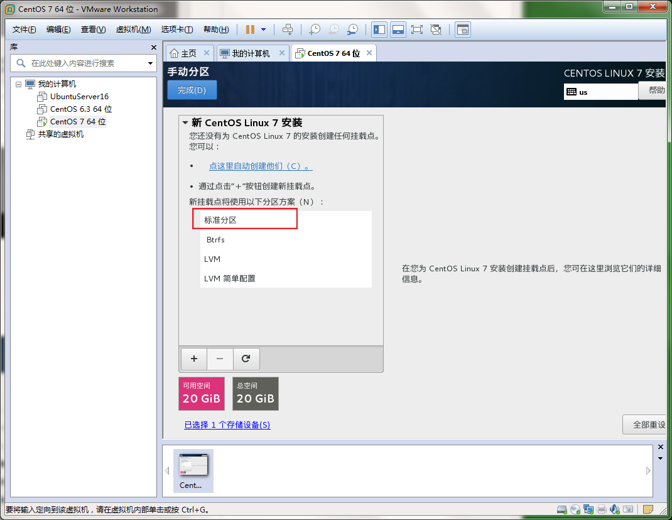This screenshot has height=520, width=672.
Task: Open the snapshot manager icon
Action: [353, 30]
